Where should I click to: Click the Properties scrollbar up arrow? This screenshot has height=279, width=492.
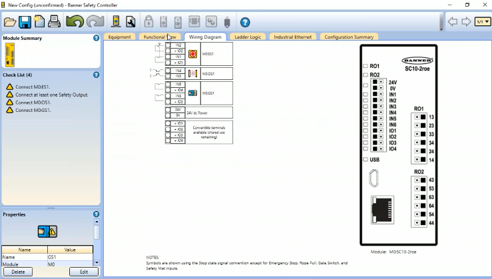(x=97, y=222)
